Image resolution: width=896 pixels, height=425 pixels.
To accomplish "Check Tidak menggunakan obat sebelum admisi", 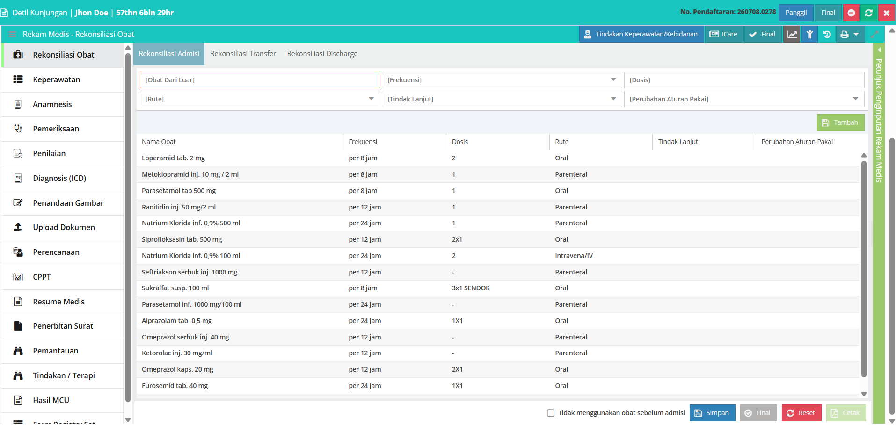I will click(551, 413).
